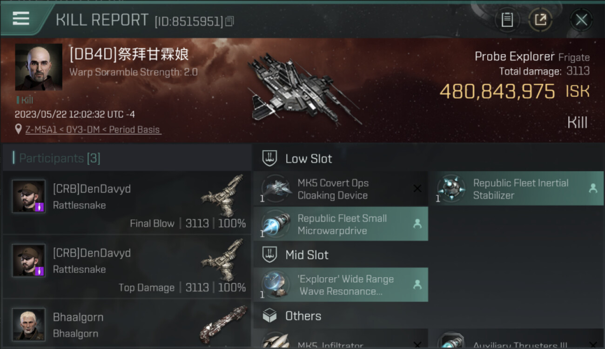Collapse the Low Slot section
Screen dimensions: 605x349
[428, 159]
